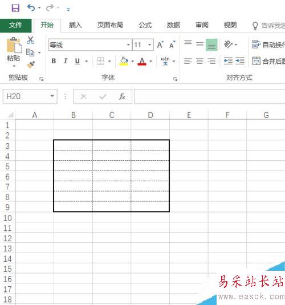Click the Increase Indent icon
Image resolution: width=285 pixels, height=305 pixels.
[x=240, y=61]
